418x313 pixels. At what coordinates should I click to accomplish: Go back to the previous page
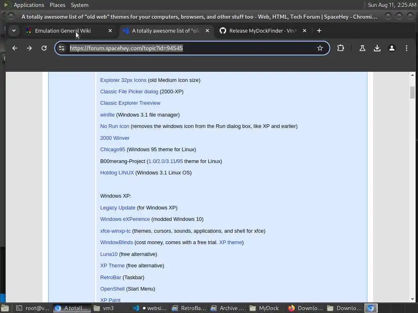[15, 48]
